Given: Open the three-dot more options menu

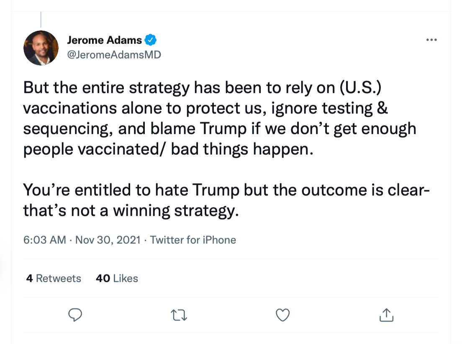Looking at the screenshot, I should click(431, 40).
